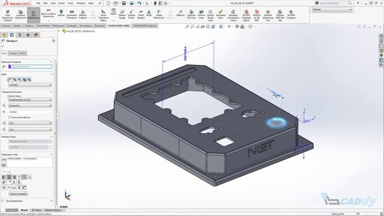Open Model Break View tool

pos(211,16)
